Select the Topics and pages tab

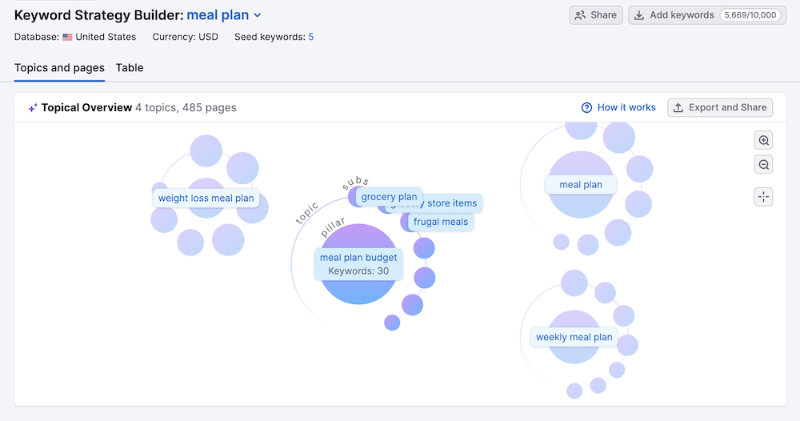59,68
